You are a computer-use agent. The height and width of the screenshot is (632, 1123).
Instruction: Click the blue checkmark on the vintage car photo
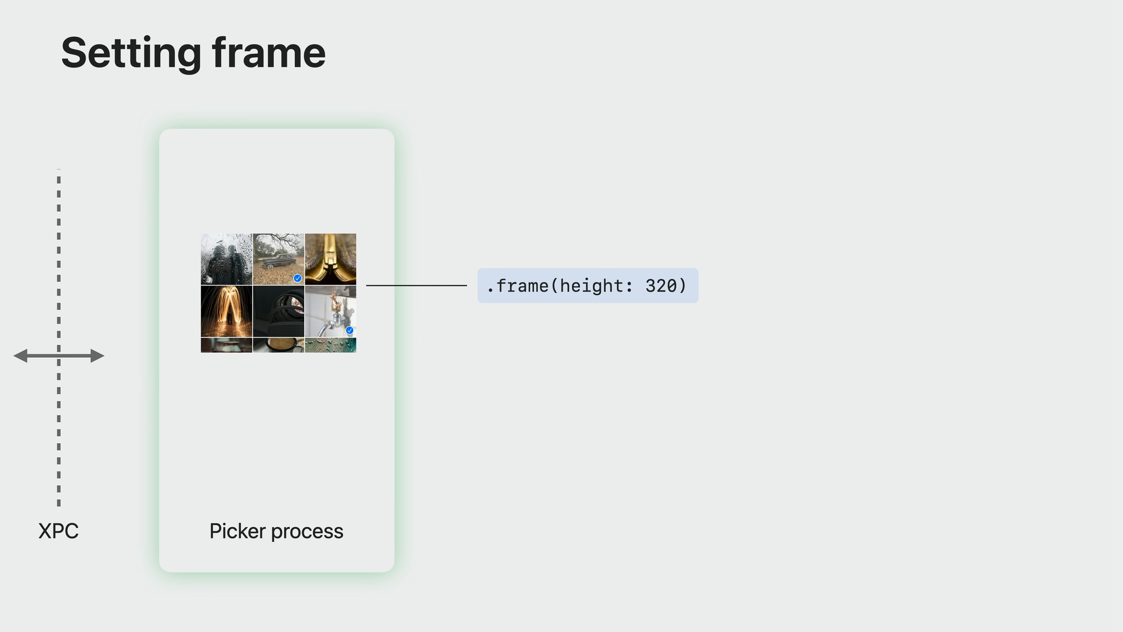(298, 278)
